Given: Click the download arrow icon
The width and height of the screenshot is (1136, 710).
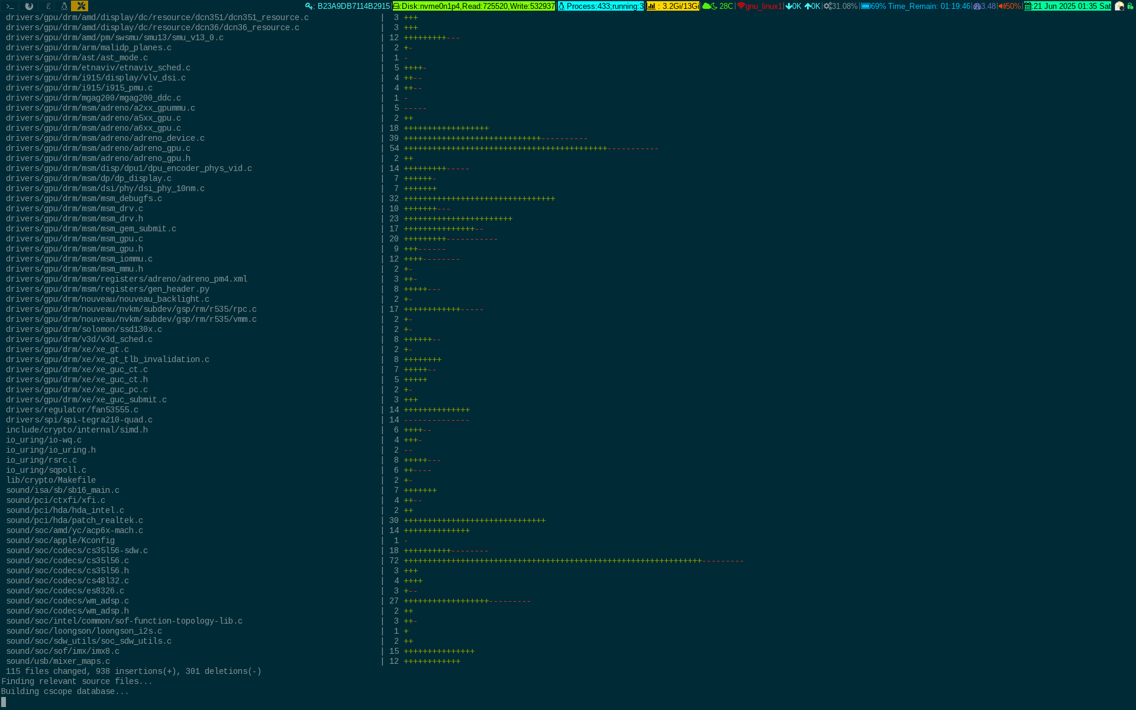Looking at the screenshot, I should [789, 6].
